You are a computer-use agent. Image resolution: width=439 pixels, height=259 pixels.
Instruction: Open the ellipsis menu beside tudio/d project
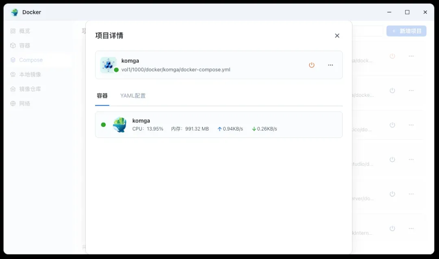click(411, 159)
